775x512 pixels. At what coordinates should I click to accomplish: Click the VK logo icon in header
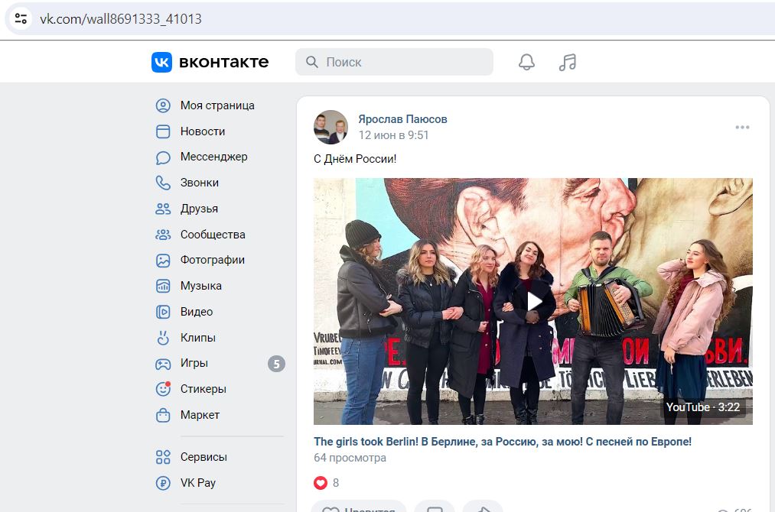[161, 62]
